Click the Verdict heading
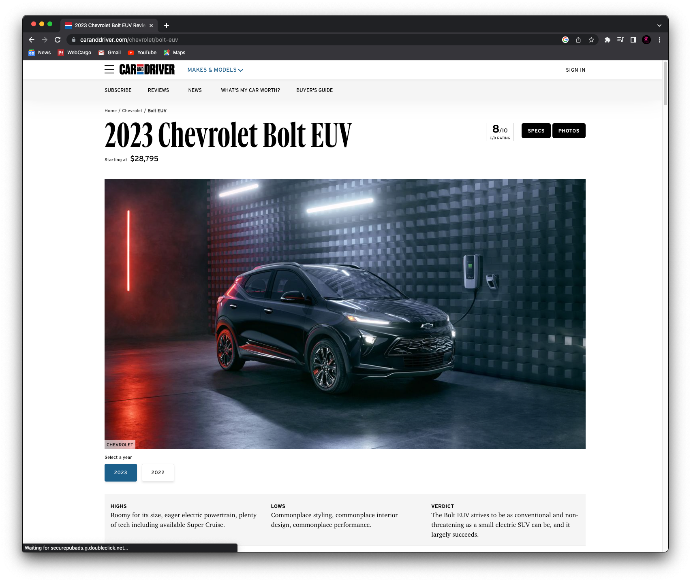This screenshot has width=691, height=582. point(443,506)
